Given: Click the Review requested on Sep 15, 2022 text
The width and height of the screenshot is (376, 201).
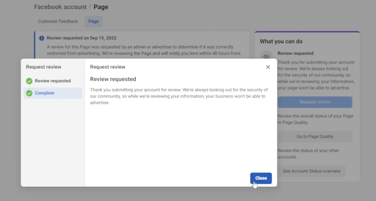Looking at the screenshot, I should point(82,38).
